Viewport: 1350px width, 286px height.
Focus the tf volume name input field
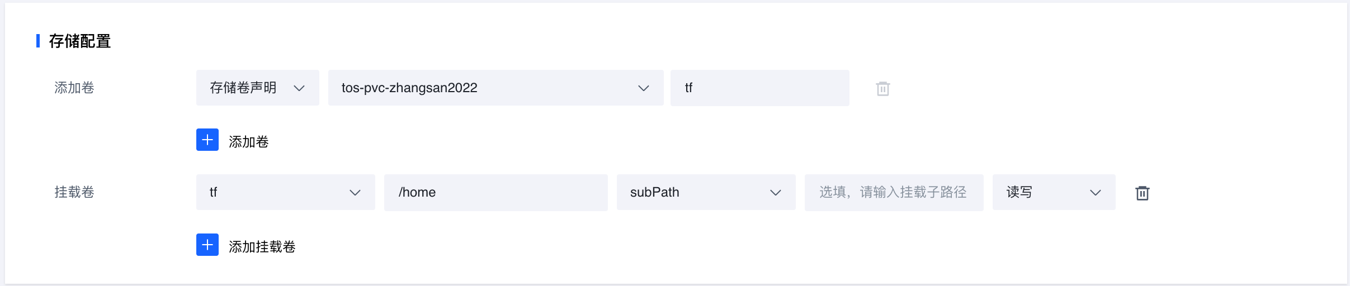click(759, 88)
